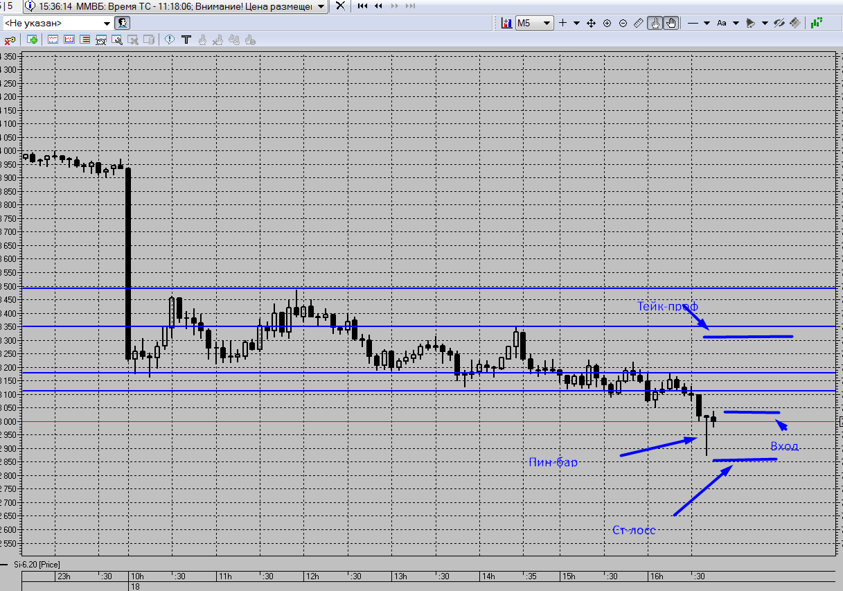Select the four-arrow move chart tool

point(592,23)
